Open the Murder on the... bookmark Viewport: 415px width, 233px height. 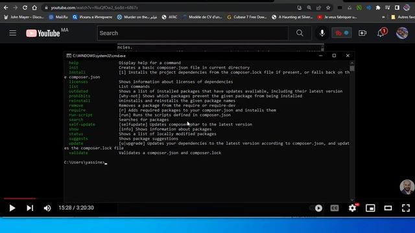pyautogui.click(x=137, y=17)
